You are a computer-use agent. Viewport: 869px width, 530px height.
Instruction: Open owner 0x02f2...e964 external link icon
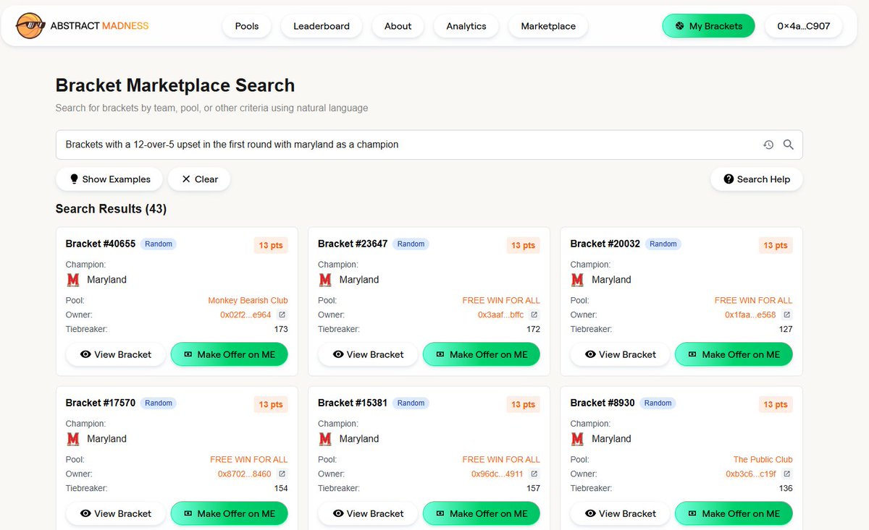(282, 315)
